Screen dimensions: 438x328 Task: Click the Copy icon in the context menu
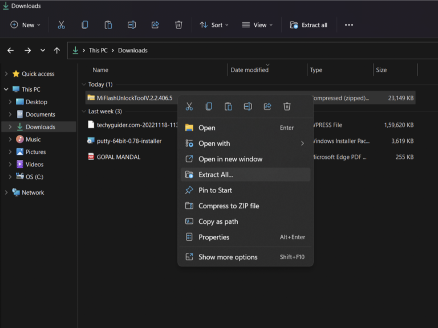(x=209, y=106)
